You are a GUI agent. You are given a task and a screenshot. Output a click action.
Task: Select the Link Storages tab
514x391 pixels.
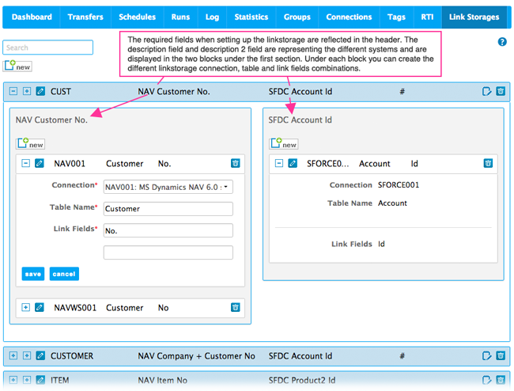coord(474,17)
